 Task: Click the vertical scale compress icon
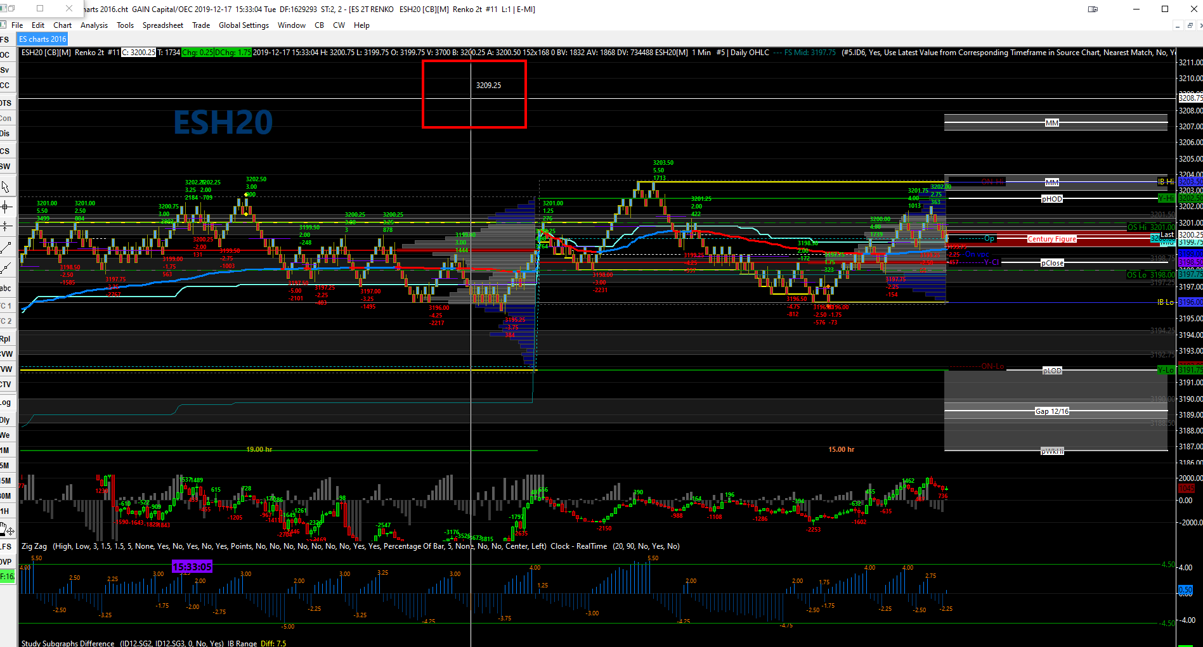point(6,226)
